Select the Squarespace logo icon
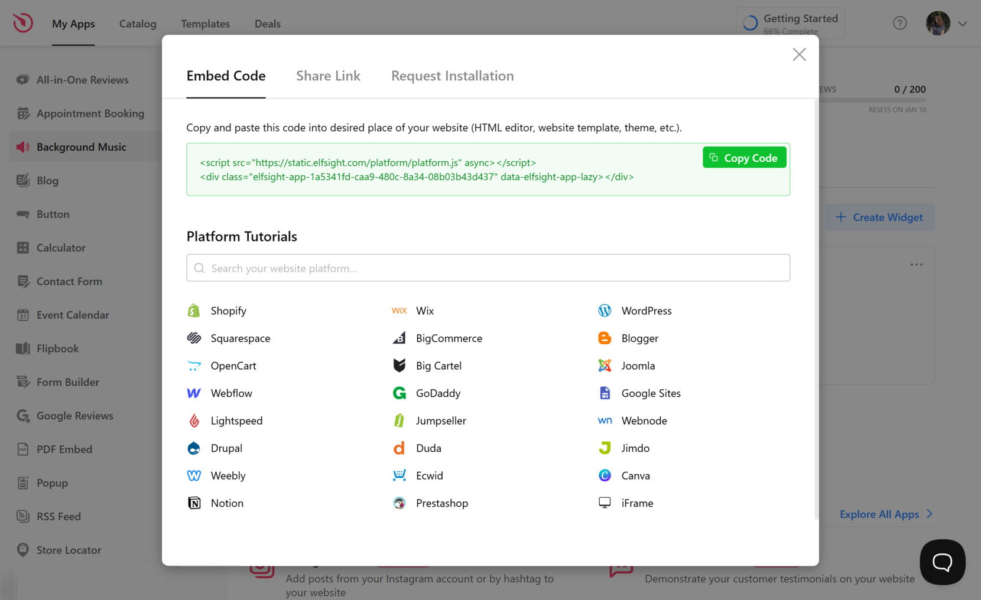The width and height of the screenshot is (981, 600). pyautogui.click(x=194, y=338)
